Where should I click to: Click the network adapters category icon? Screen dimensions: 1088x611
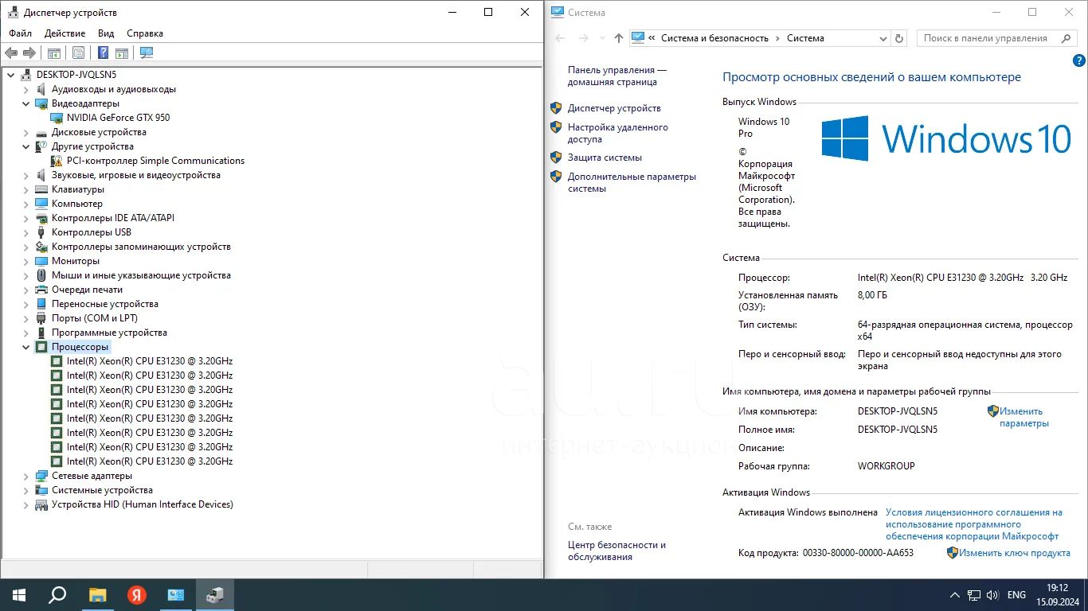(42, 476)
